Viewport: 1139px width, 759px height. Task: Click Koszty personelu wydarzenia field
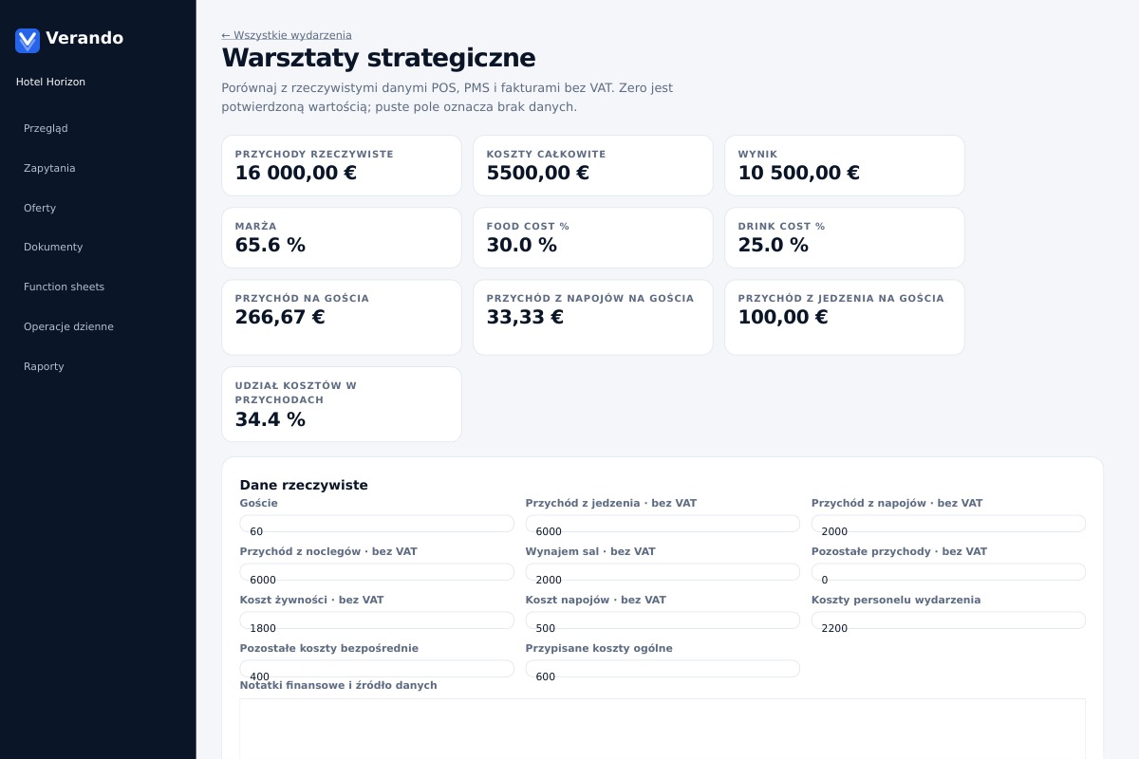(948, 620)
